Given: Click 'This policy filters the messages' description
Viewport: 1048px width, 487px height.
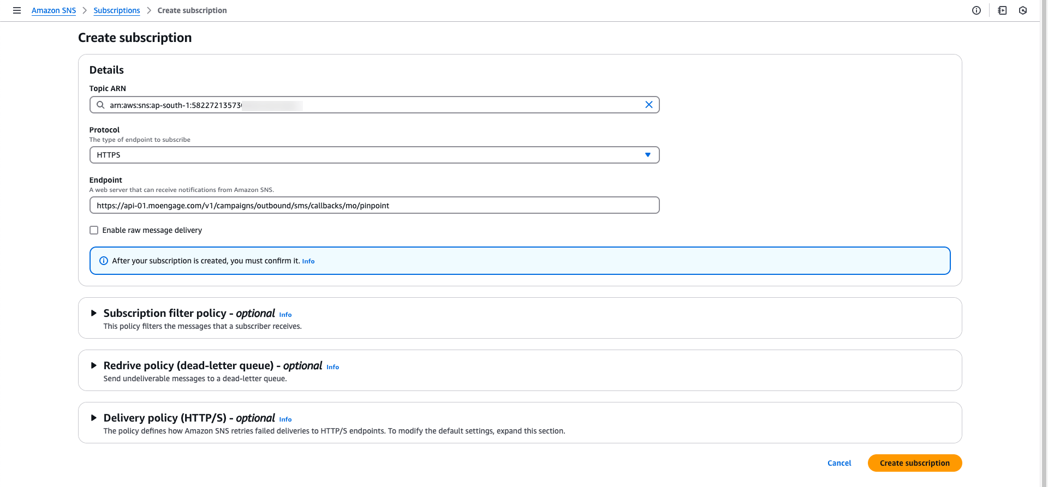Looking at the screenshot, I should coord(203,326).
